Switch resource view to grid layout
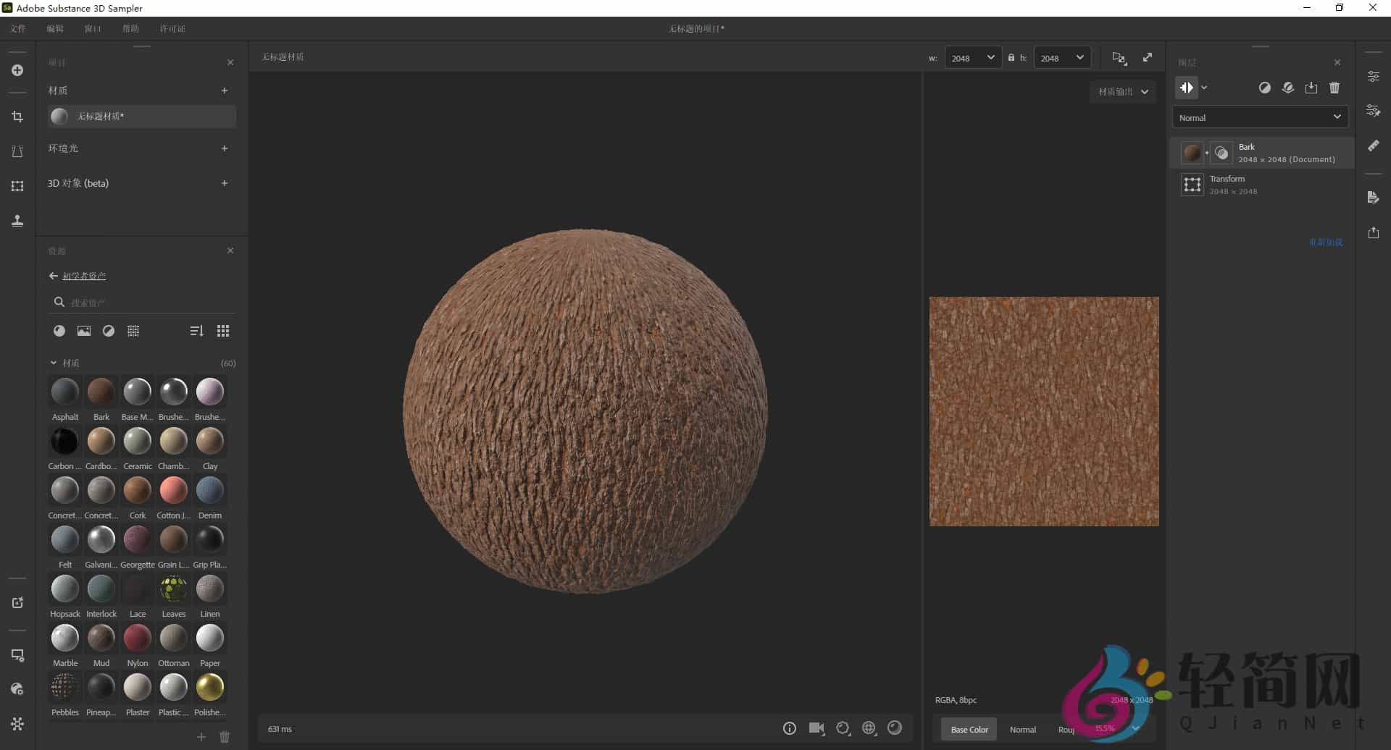This screenshot has width=1391, height=750. click(223, 331)
